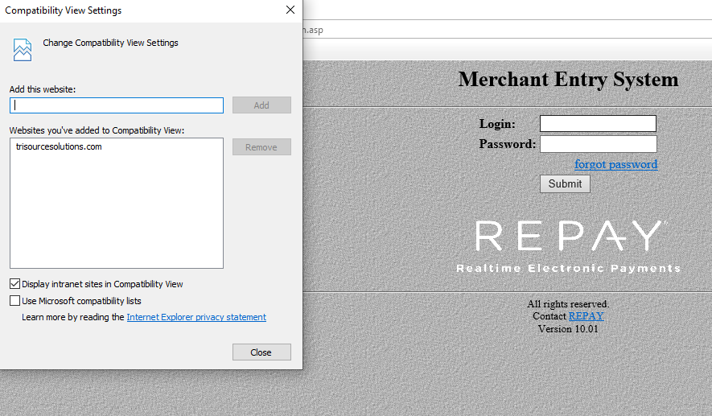This screenshot has height=416, width=712.
Task: Click the Password field on Merchant Entry page
Action: [x=598, y=144]
